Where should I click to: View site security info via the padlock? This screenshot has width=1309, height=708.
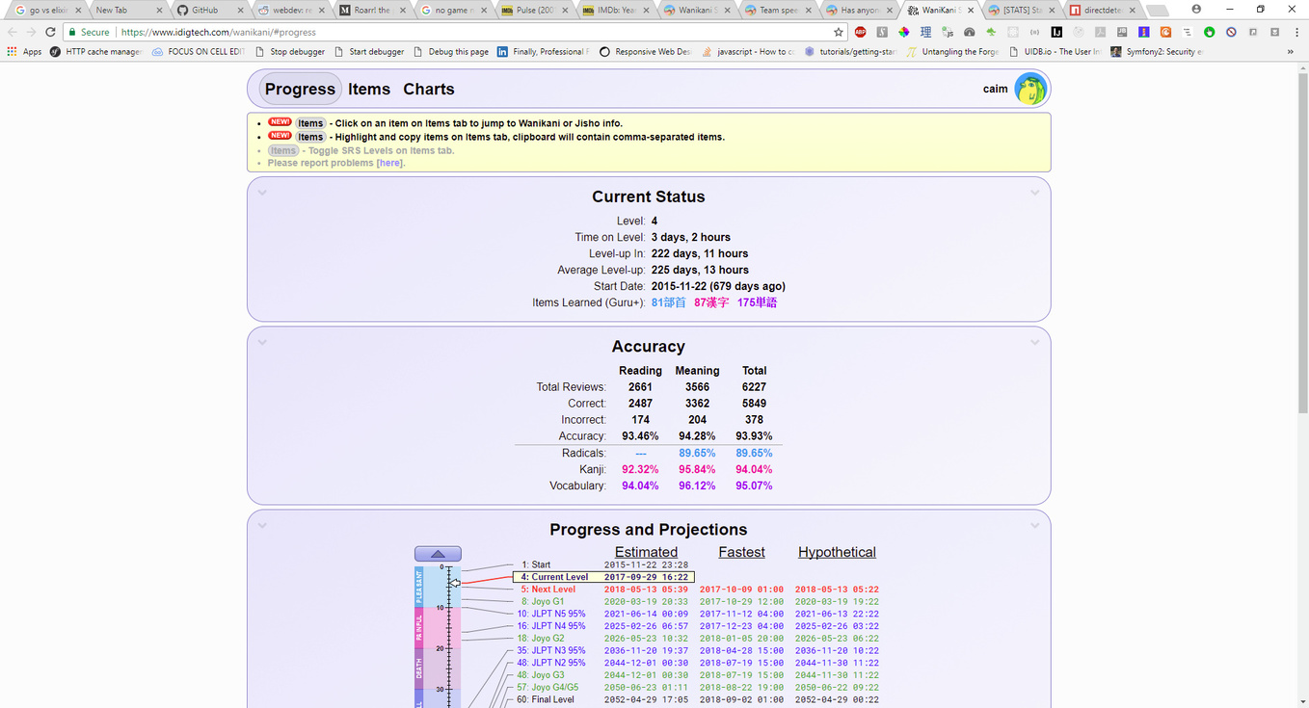pos(71,32)
